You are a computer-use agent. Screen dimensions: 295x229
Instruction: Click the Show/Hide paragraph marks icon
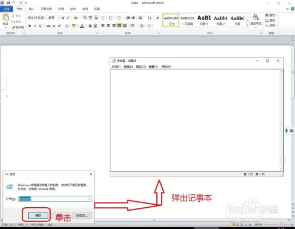coord(158,18)
